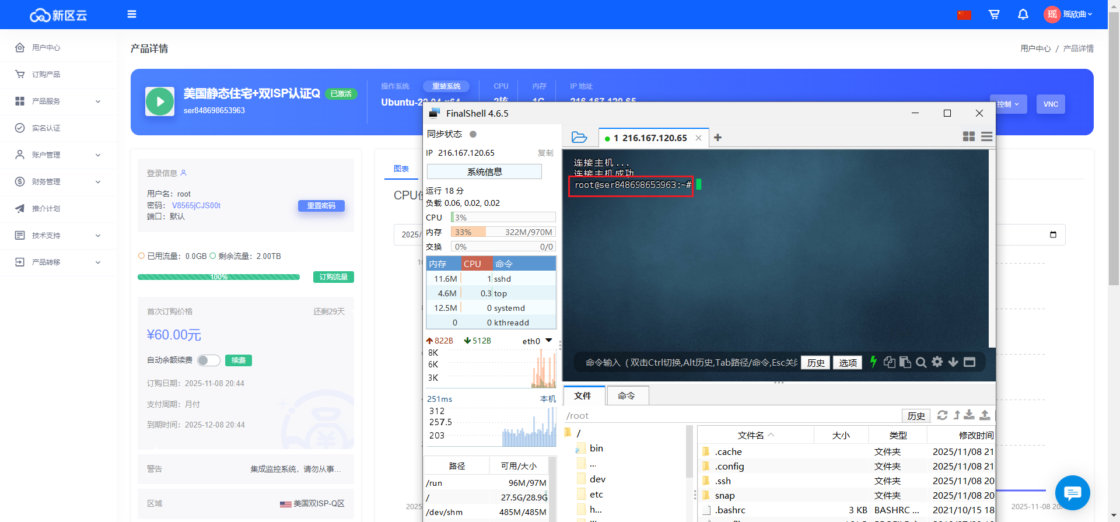The height and width of the screenshot is (522, 1120).
Task: Toggle the hamburger sidebar menu
Action: point(132,14)
